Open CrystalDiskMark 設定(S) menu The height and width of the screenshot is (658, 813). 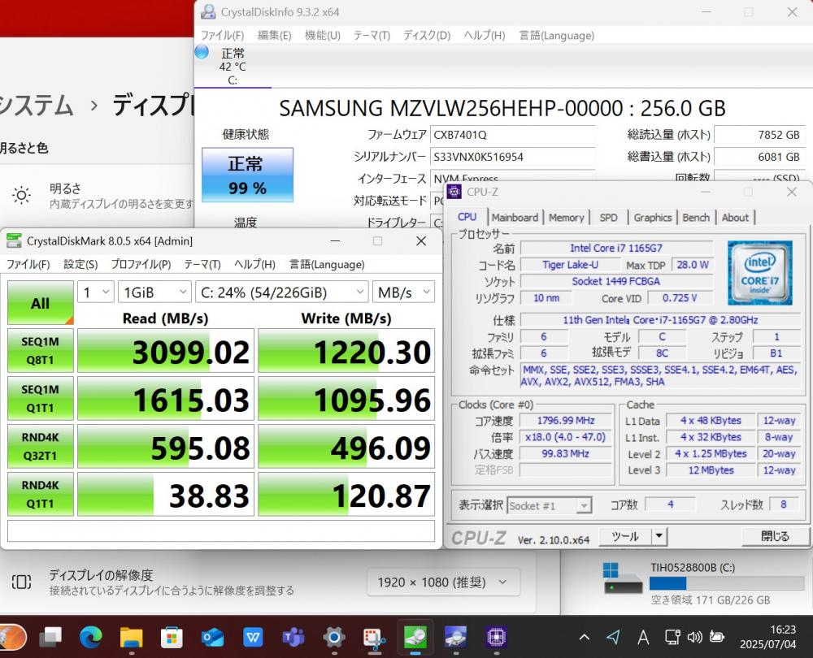pos(80,264)
